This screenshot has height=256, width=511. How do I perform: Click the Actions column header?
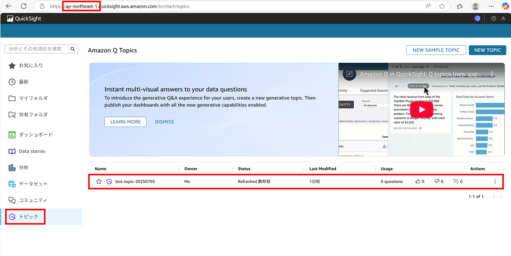[x=477, y=169]
